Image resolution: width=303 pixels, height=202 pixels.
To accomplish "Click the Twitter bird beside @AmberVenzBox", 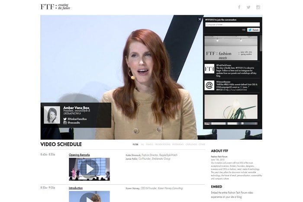I will pos(65,119).
